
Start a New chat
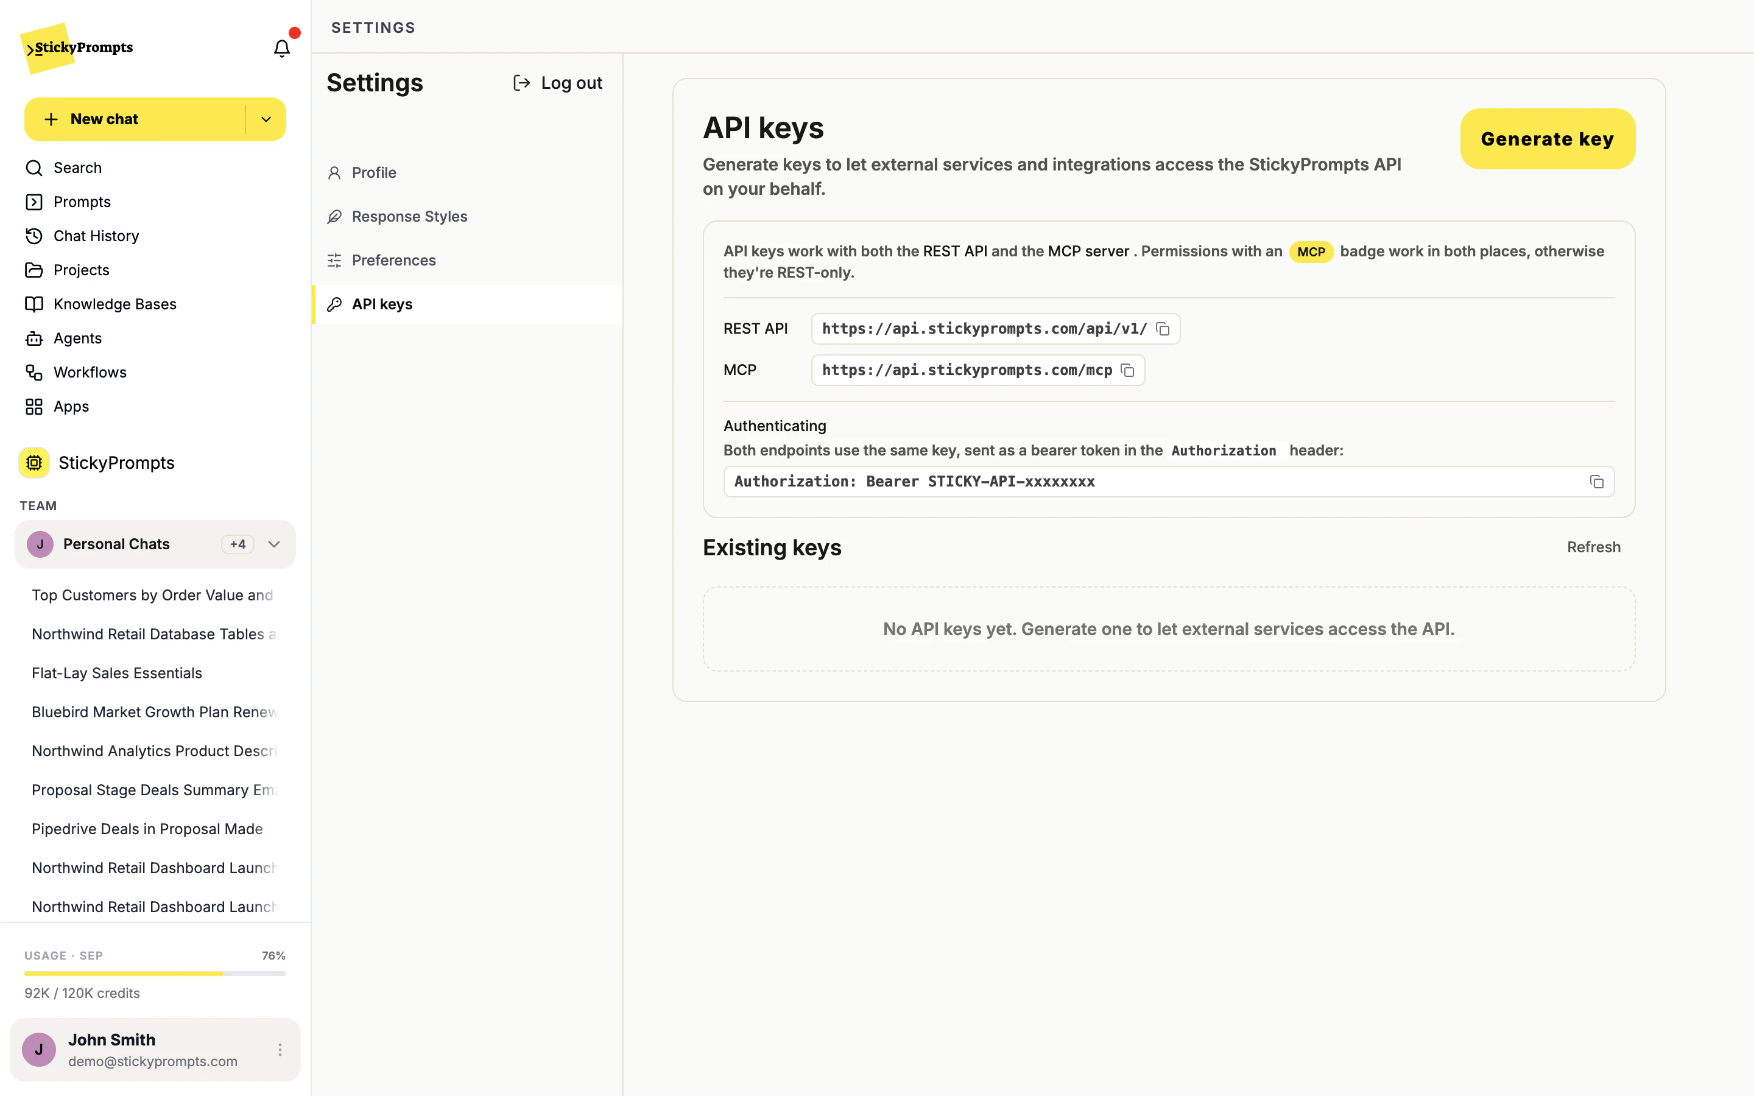tap(135, 119)
